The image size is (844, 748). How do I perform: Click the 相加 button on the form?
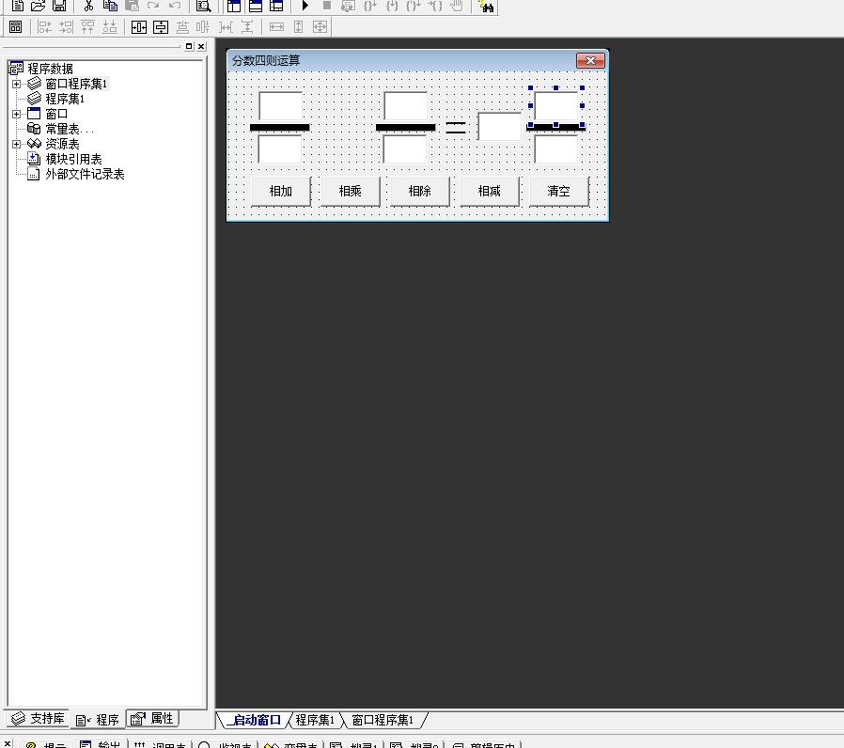(280, 191)
